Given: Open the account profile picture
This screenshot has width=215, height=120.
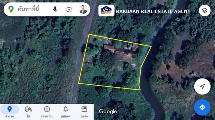Looking at the screenshot, I should (x=83, y=9).
